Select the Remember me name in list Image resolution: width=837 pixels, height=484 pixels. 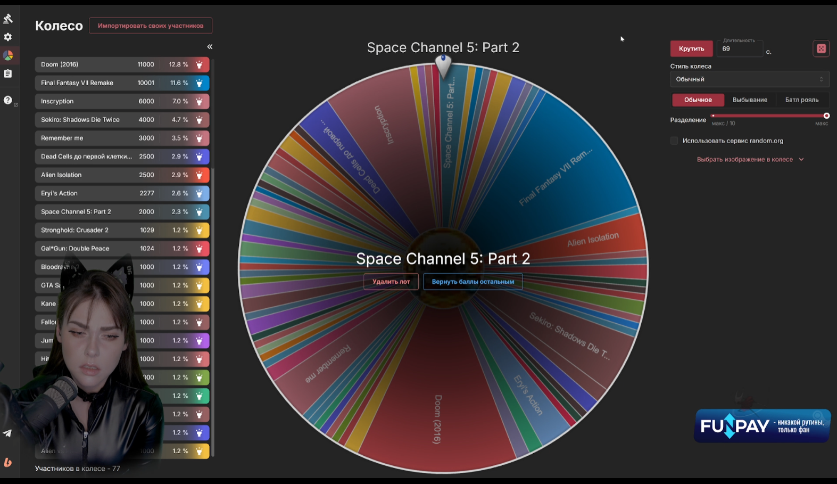click(62, 138)
